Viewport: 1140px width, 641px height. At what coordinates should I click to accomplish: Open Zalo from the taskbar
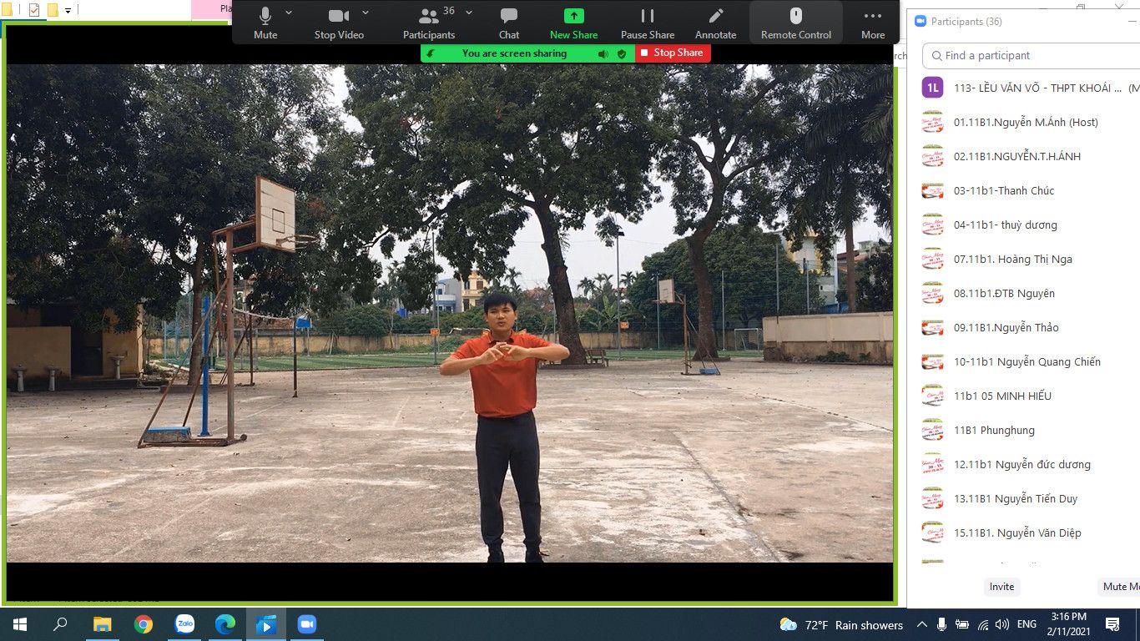pos(184,624)
